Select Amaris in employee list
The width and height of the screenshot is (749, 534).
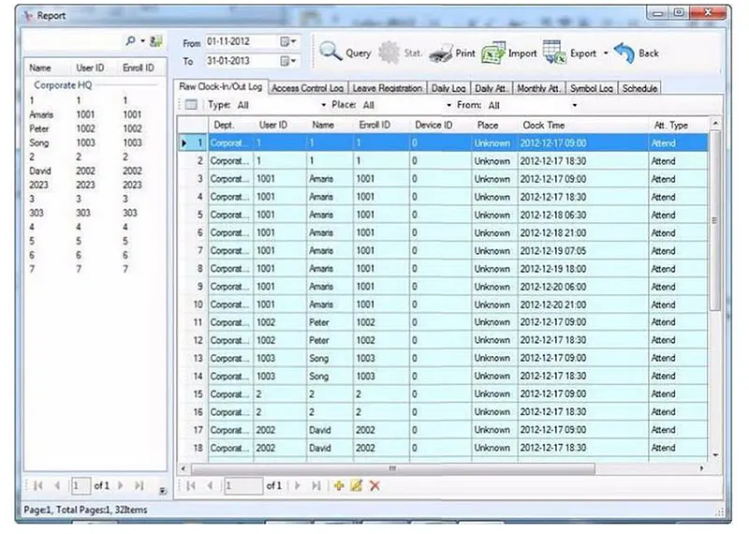(41, 114)
